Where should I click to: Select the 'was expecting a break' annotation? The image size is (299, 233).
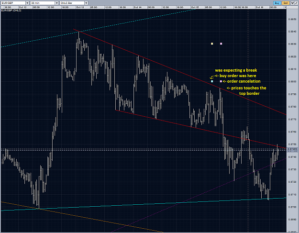tap(236, 70)
